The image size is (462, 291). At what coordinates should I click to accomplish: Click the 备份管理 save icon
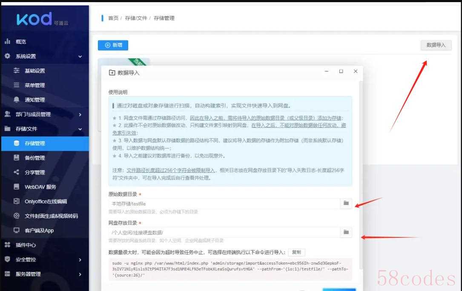(x=17, y=157)
